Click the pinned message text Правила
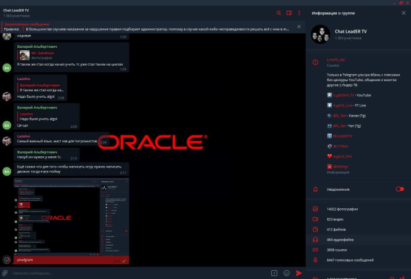411x279 pixels. [x=146, y=29]
